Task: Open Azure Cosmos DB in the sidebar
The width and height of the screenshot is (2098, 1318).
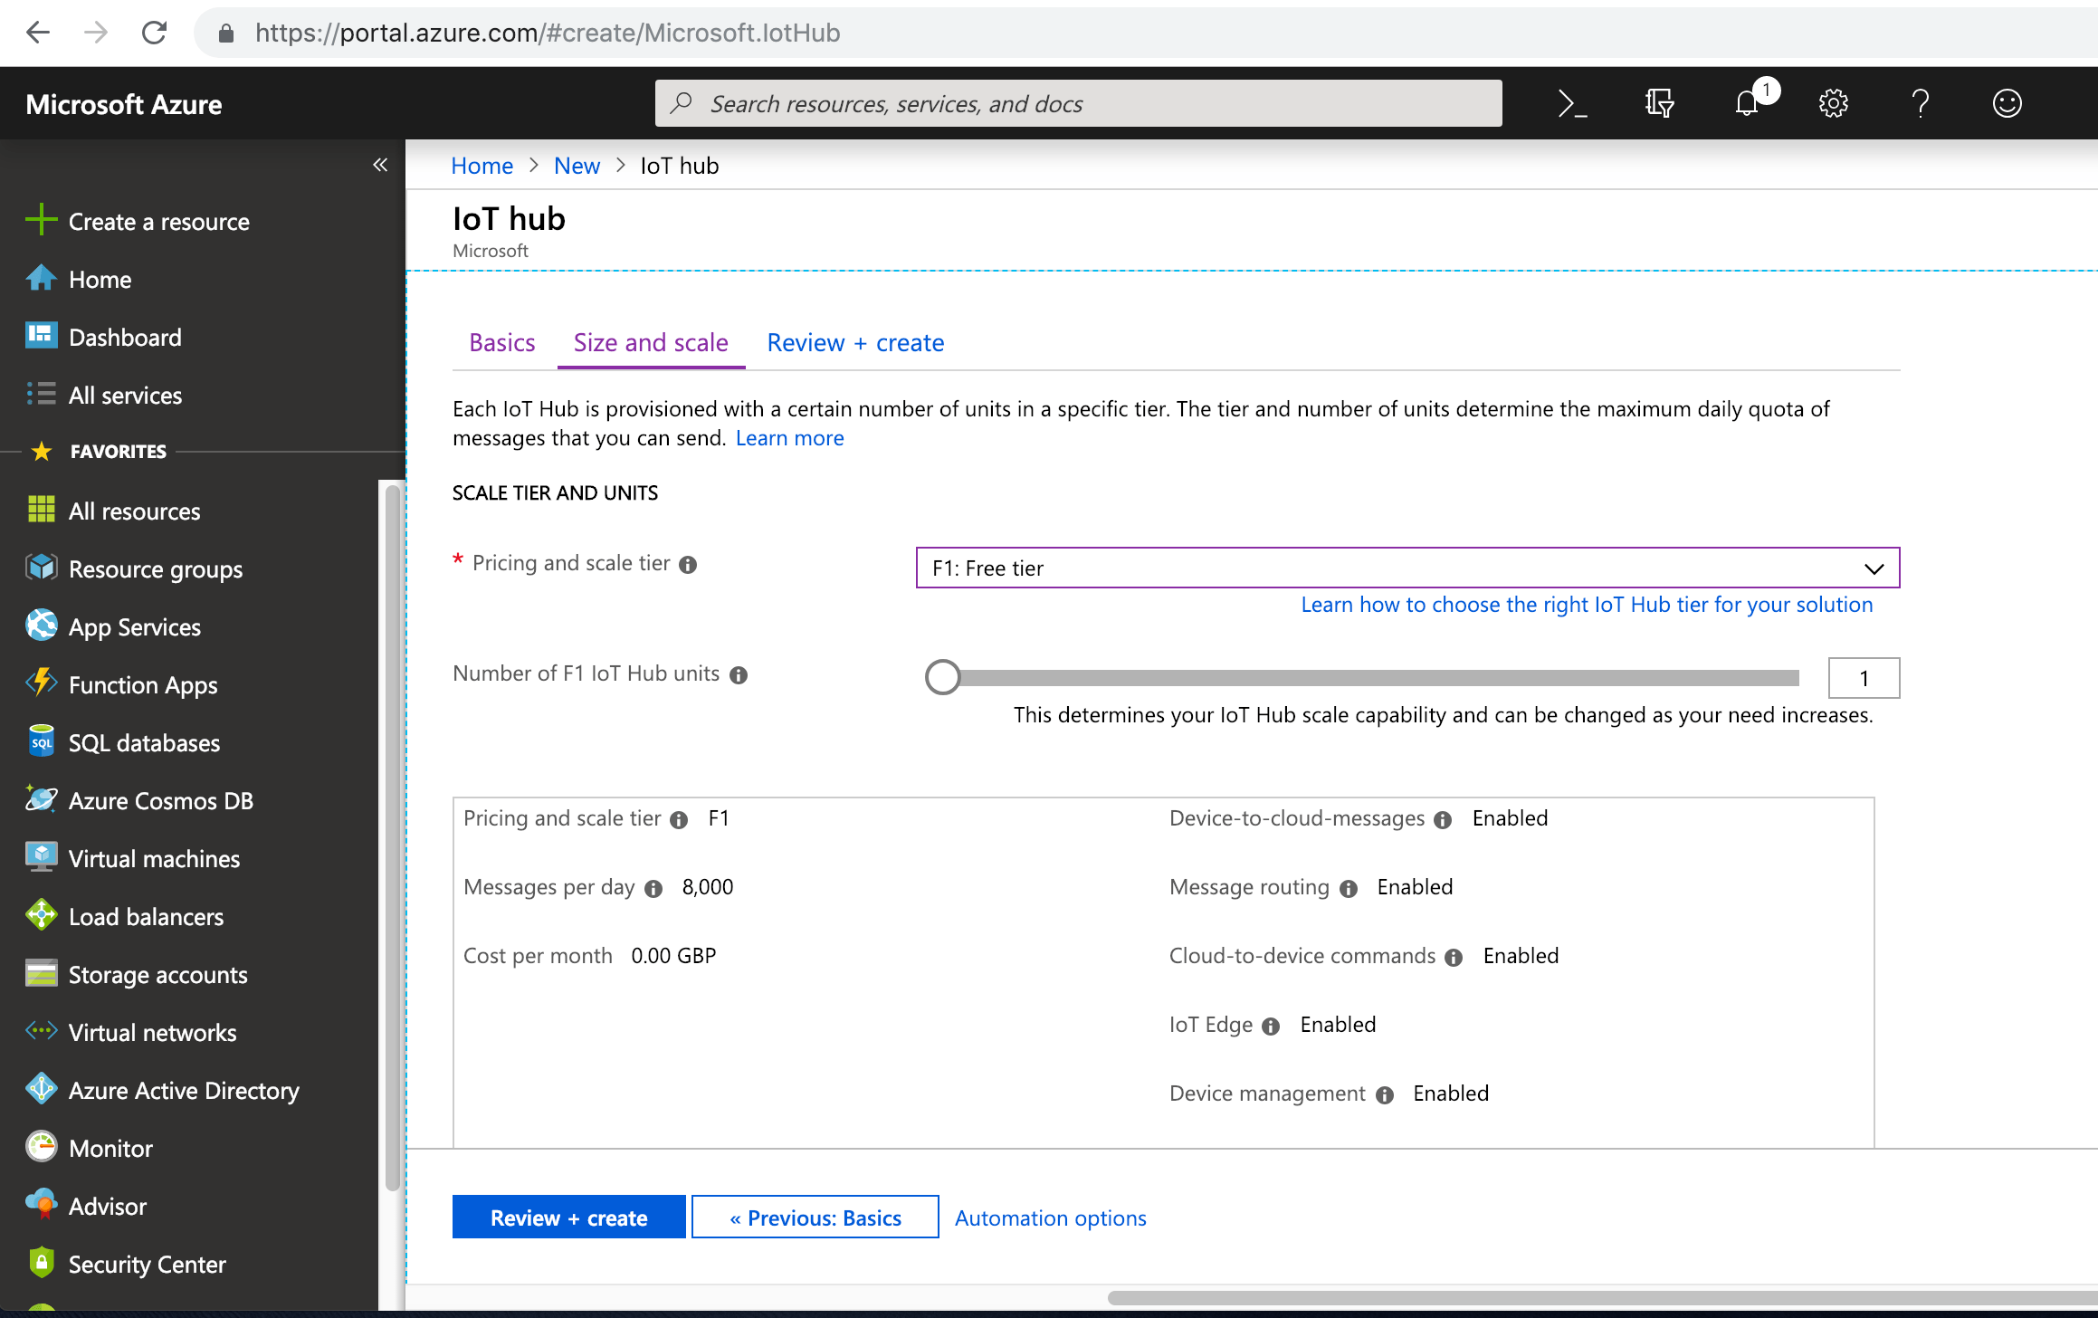Action: [161, 800]
